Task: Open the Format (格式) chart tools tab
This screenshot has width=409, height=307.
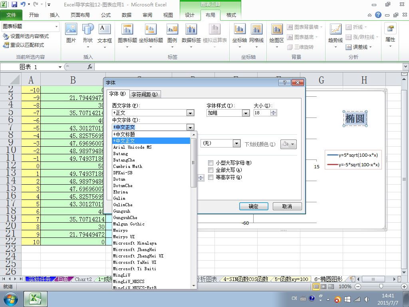Action: click(x=231, y=15)
